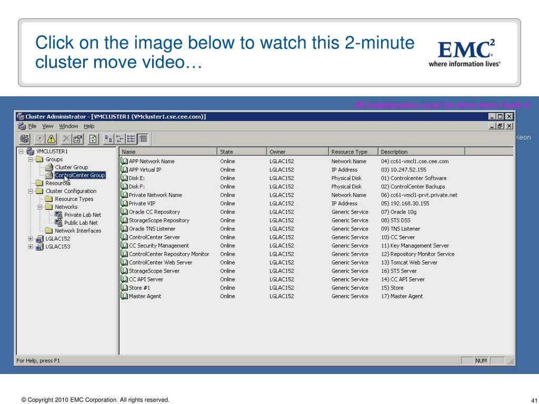Click the Network Interfaces folder icon
The width and height of the screenshot is (539, 404).
pos(49,230)
